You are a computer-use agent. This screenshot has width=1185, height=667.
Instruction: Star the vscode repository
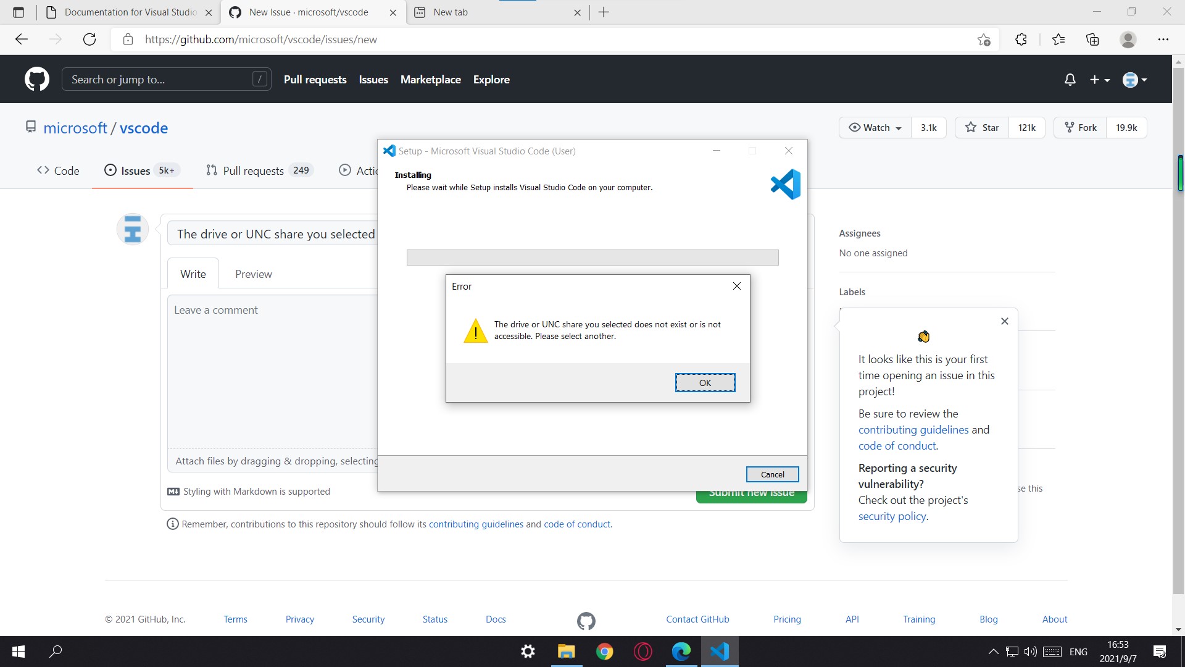point(983,127)
